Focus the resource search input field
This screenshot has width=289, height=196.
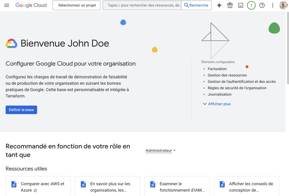tap(142, 5)
